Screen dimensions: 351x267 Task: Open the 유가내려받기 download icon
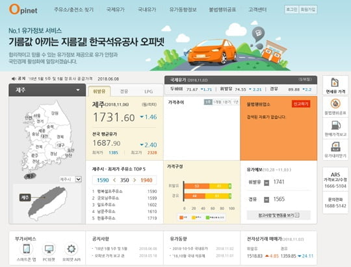(x=335, y=146)
